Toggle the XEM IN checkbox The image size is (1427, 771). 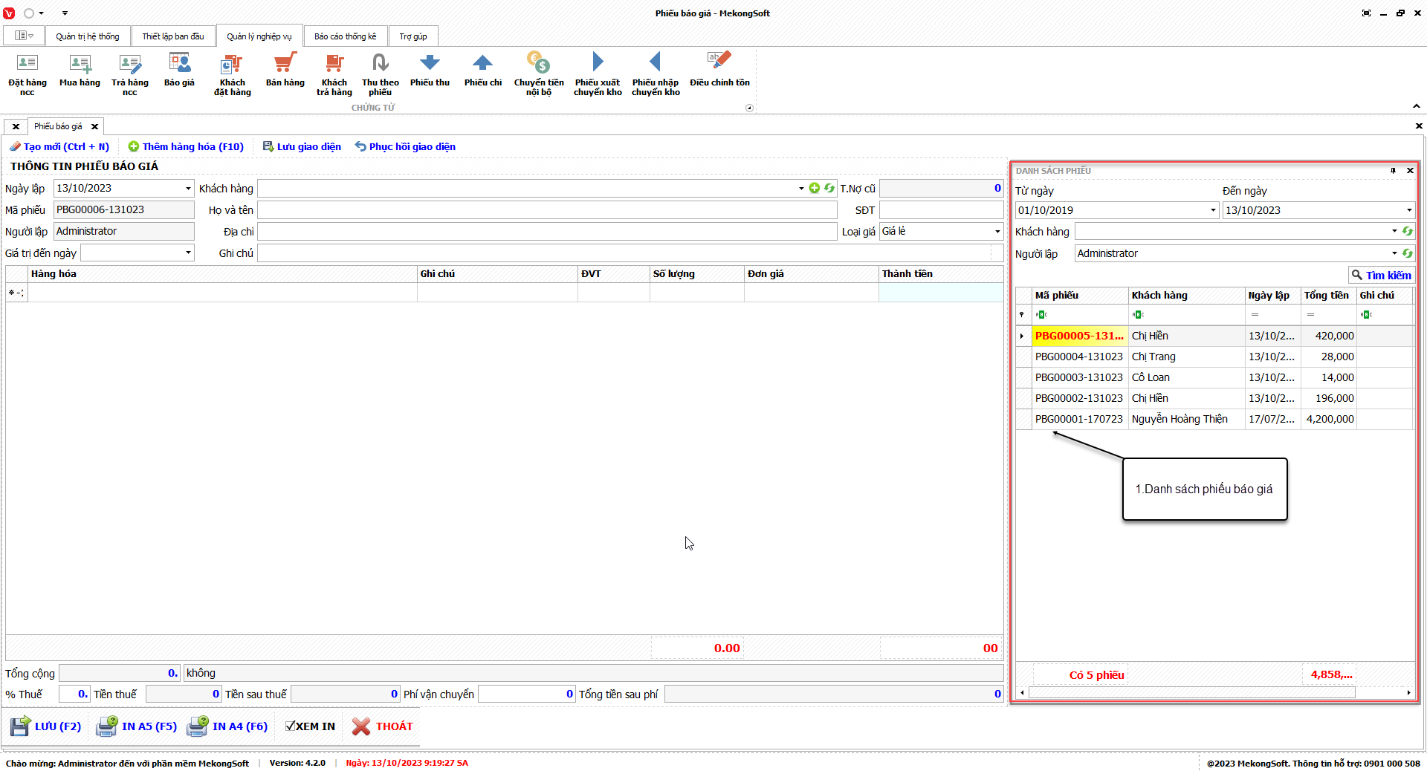click(291, 726)
